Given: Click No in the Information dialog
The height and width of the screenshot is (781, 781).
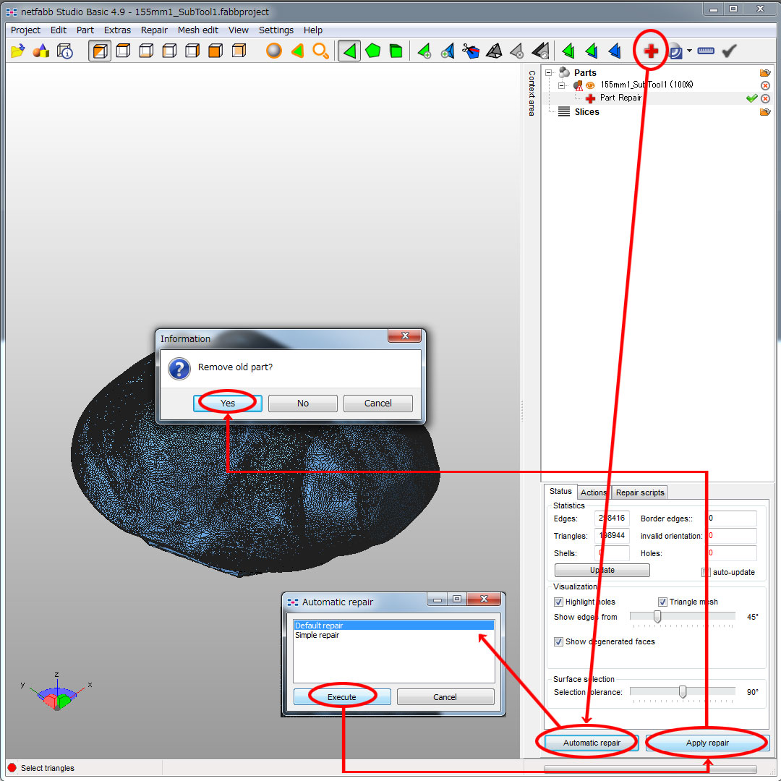Looking at the screenshot, I should pyautogui.click(x=303, y=404).
